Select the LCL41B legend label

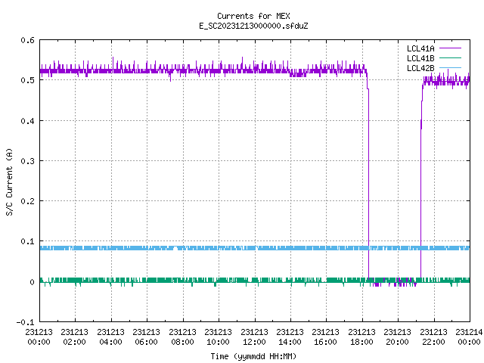point(420,58)
